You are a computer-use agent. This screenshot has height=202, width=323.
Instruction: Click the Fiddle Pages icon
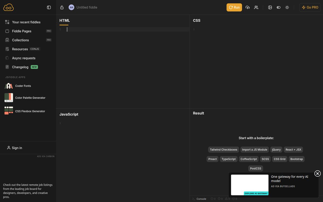(x=7, y=31)
